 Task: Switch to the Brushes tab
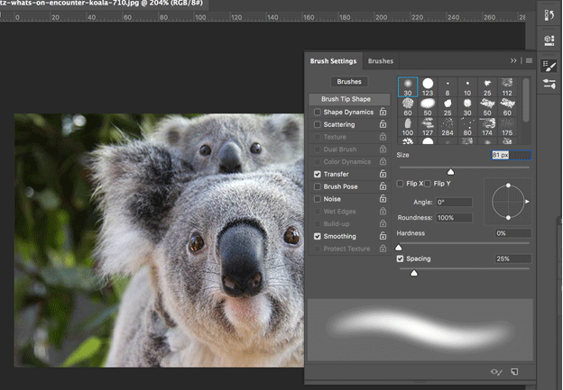[x=381, y=61]
